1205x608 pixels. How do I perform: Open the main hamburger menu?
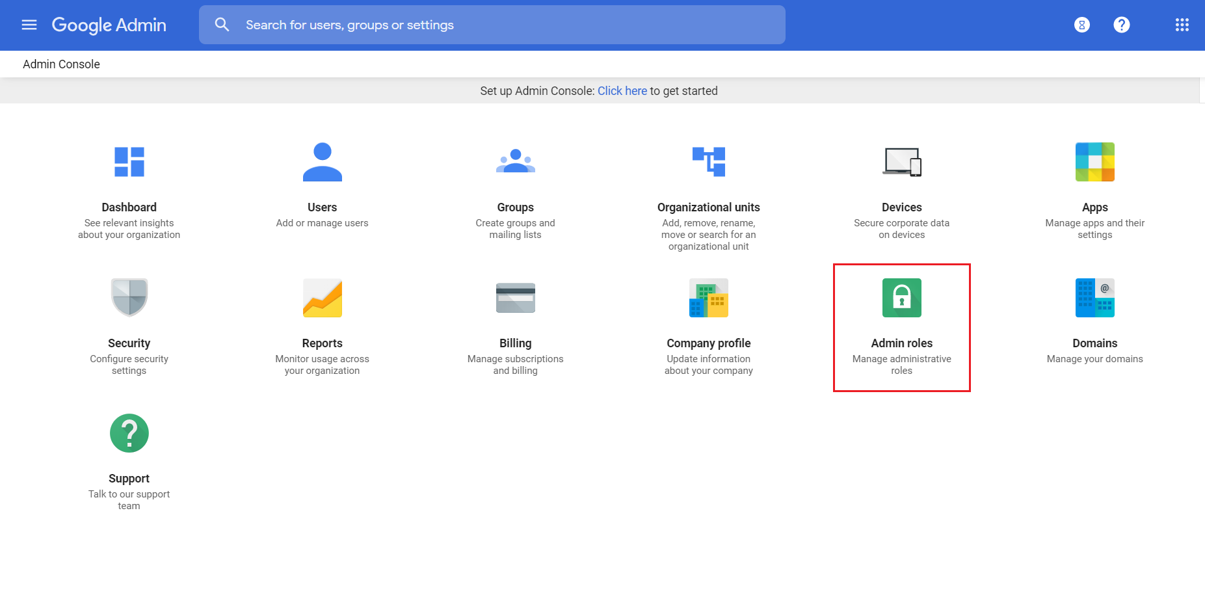click(x=29, y=25)
